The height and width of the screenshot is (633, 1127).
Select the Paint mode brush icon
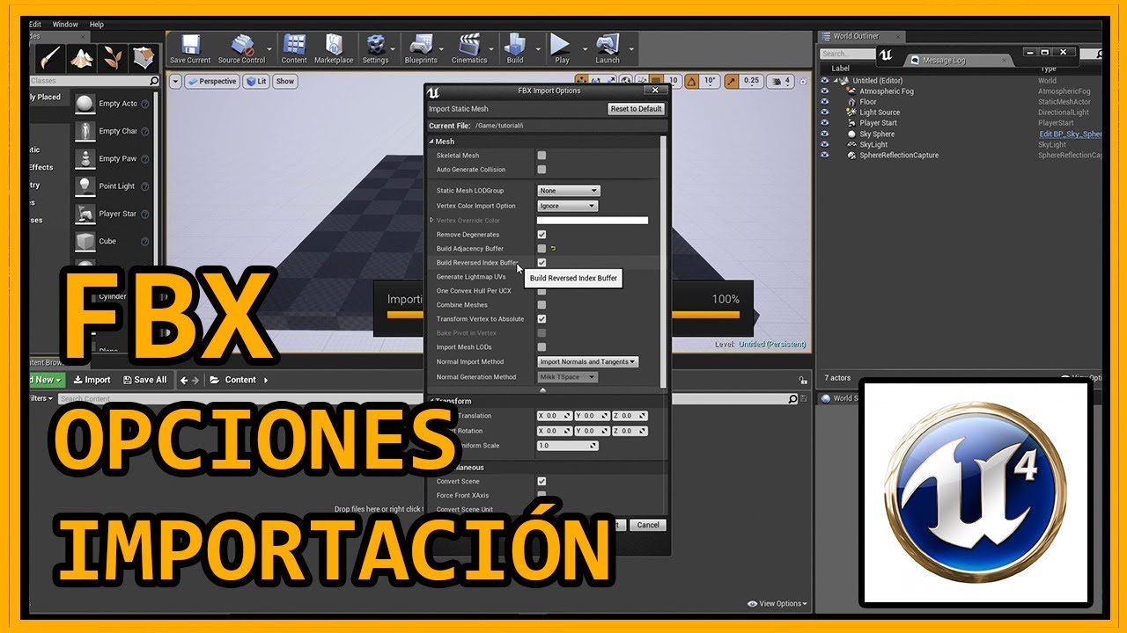(x=50, y=59)
